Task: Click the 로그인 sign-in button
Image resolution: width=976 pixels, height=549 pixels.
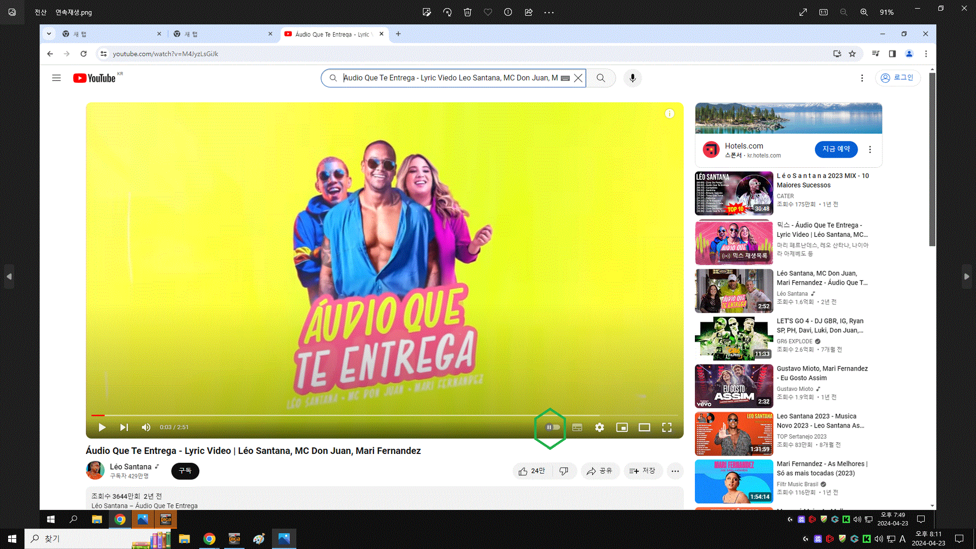Action: 898,78
